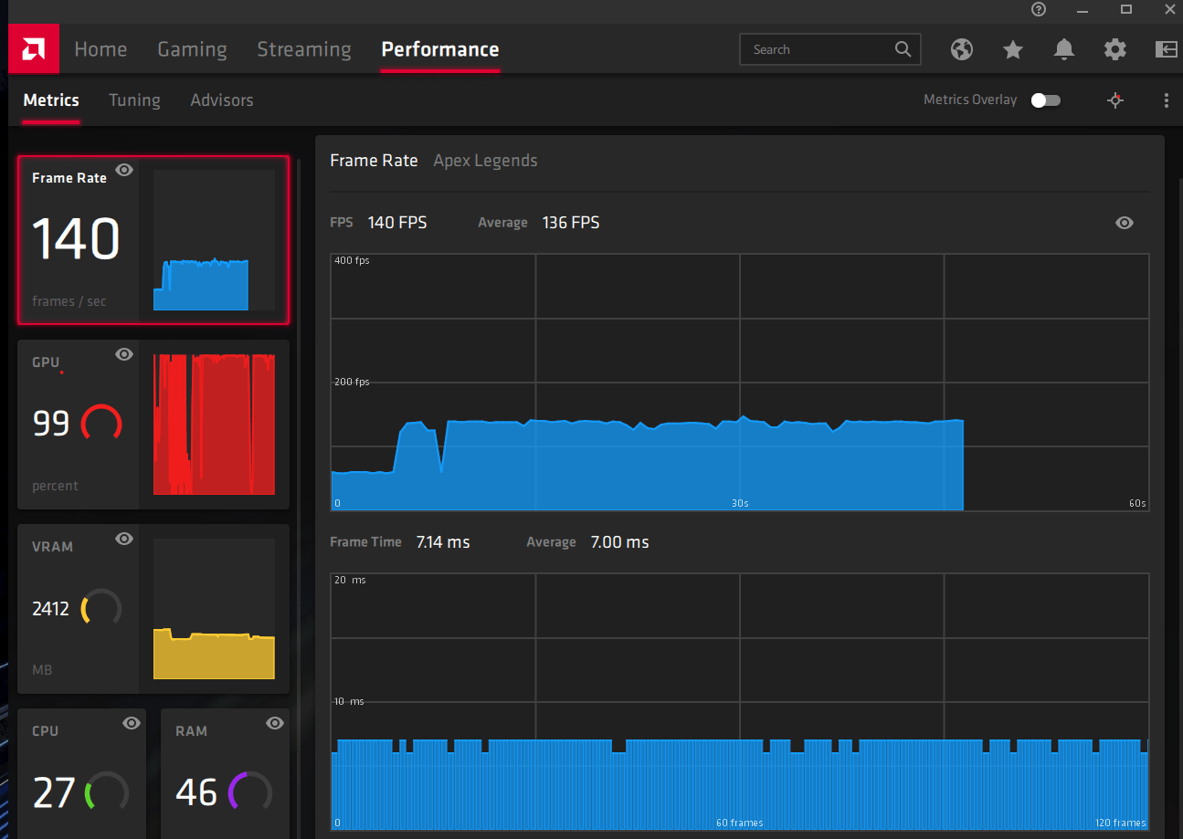Toggle the FPS chart eye icon
The image size is (1183, 839).
coord(1125,223)
